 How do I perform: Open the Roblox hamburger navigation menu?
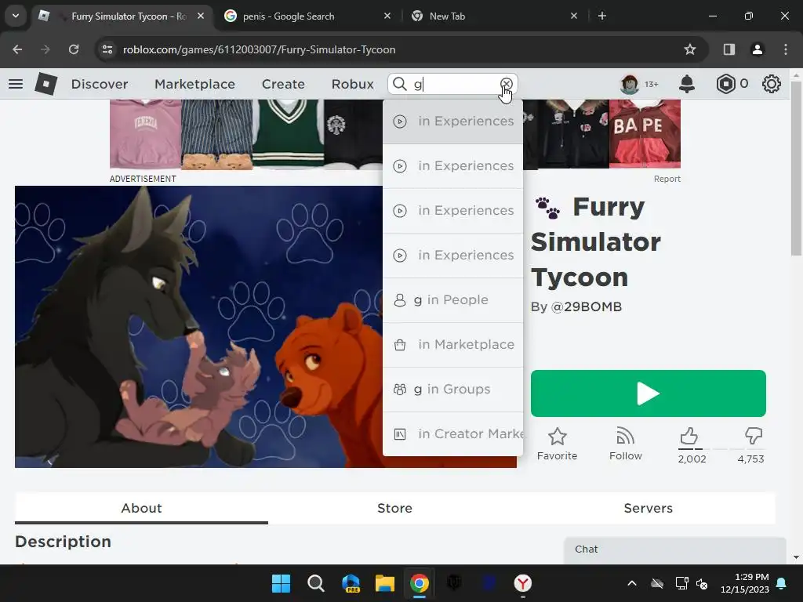click(16, 83)
